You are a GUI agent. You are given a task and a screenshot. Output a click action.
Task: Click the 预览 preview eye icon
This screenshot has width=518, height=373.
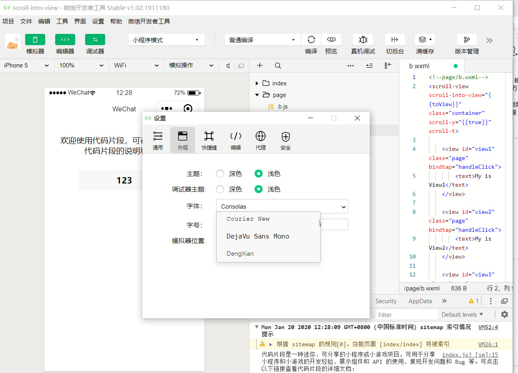click(331, 39)
